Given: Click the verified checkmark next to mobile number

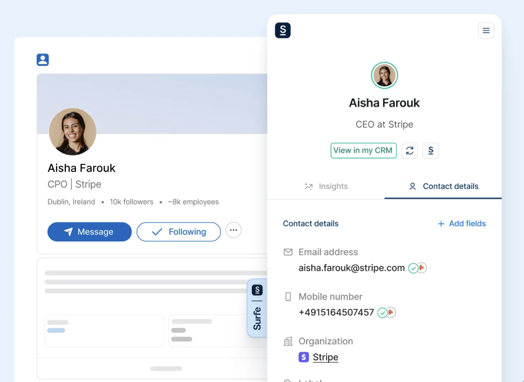Looking at the screenshot, I should click(382, 313).
